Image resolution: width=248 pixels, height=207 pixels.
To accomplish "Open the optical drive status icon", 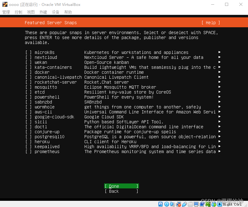I will point(166,204).
